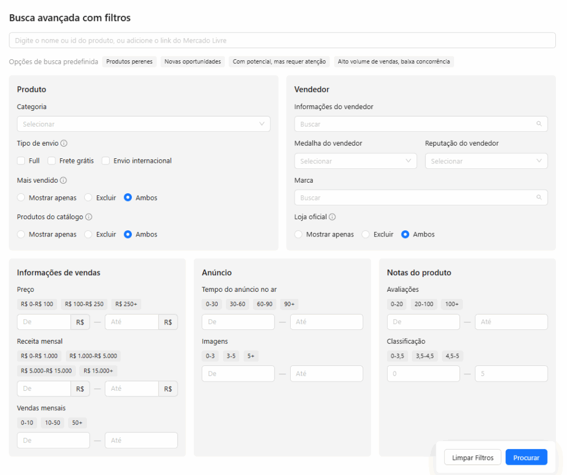Click info icon next to Produtos do catálogo
Viewport: 567px width, 475px height.
(x=89, y=218)
